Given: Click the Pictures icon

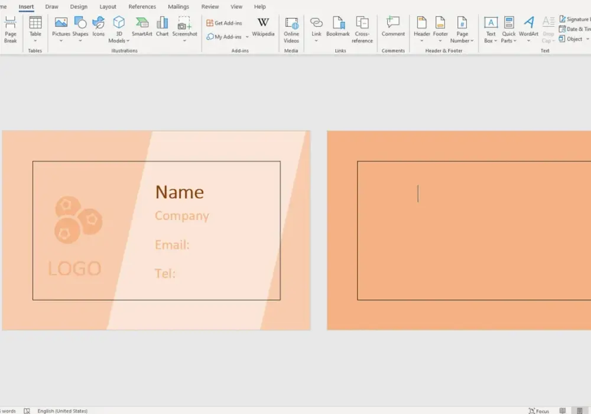Looking at the screenshot, I should coord(61,22).
